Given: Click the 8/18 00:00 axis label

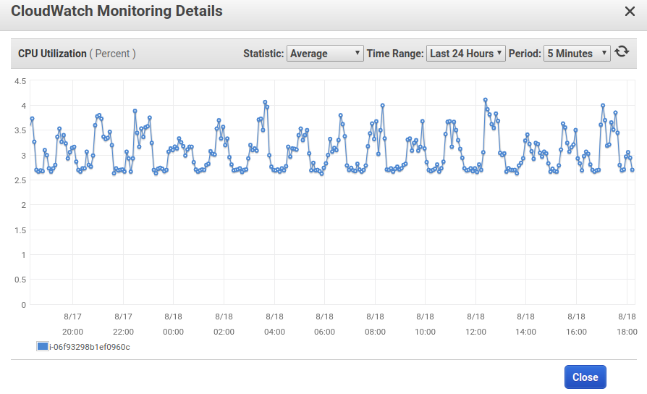Looking at the screenshot, I should tap(173, 324).
